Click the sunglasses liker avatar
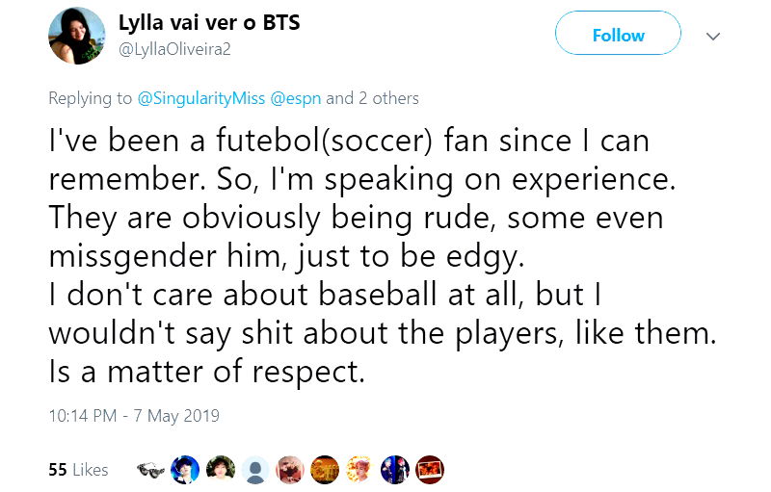Screen dimensions: 771x492 pyautogui.click(x=150, y=470)
